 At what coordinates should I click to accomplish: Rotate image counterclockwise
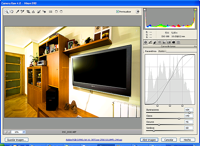(56, 12)
